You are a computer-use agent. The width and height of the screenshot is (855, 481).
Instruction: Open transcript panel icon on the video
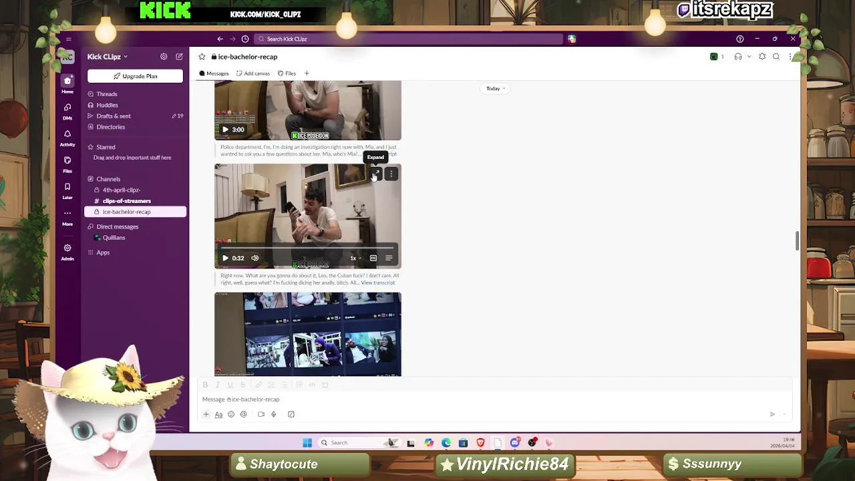click(389, 258)
